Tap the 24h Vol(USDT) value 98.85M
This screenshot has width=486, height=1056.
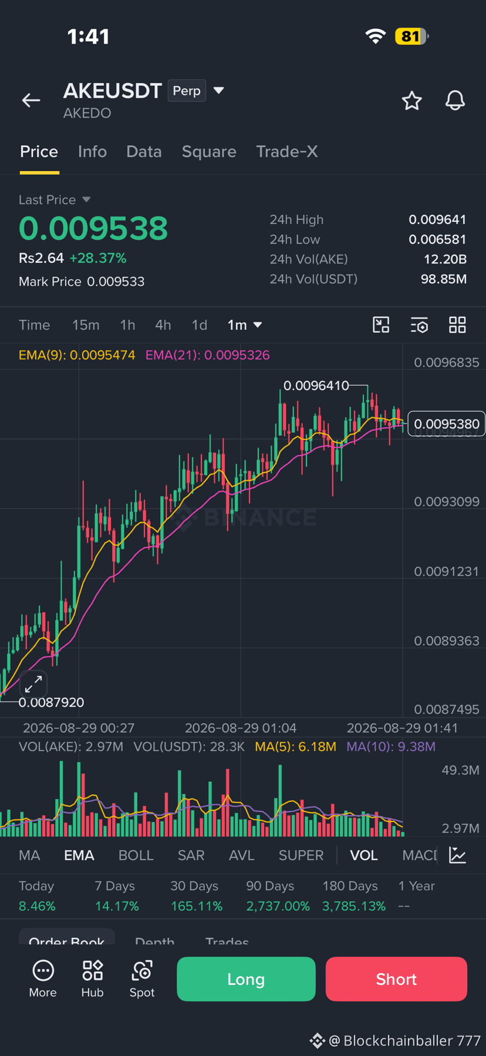point(444,279)
